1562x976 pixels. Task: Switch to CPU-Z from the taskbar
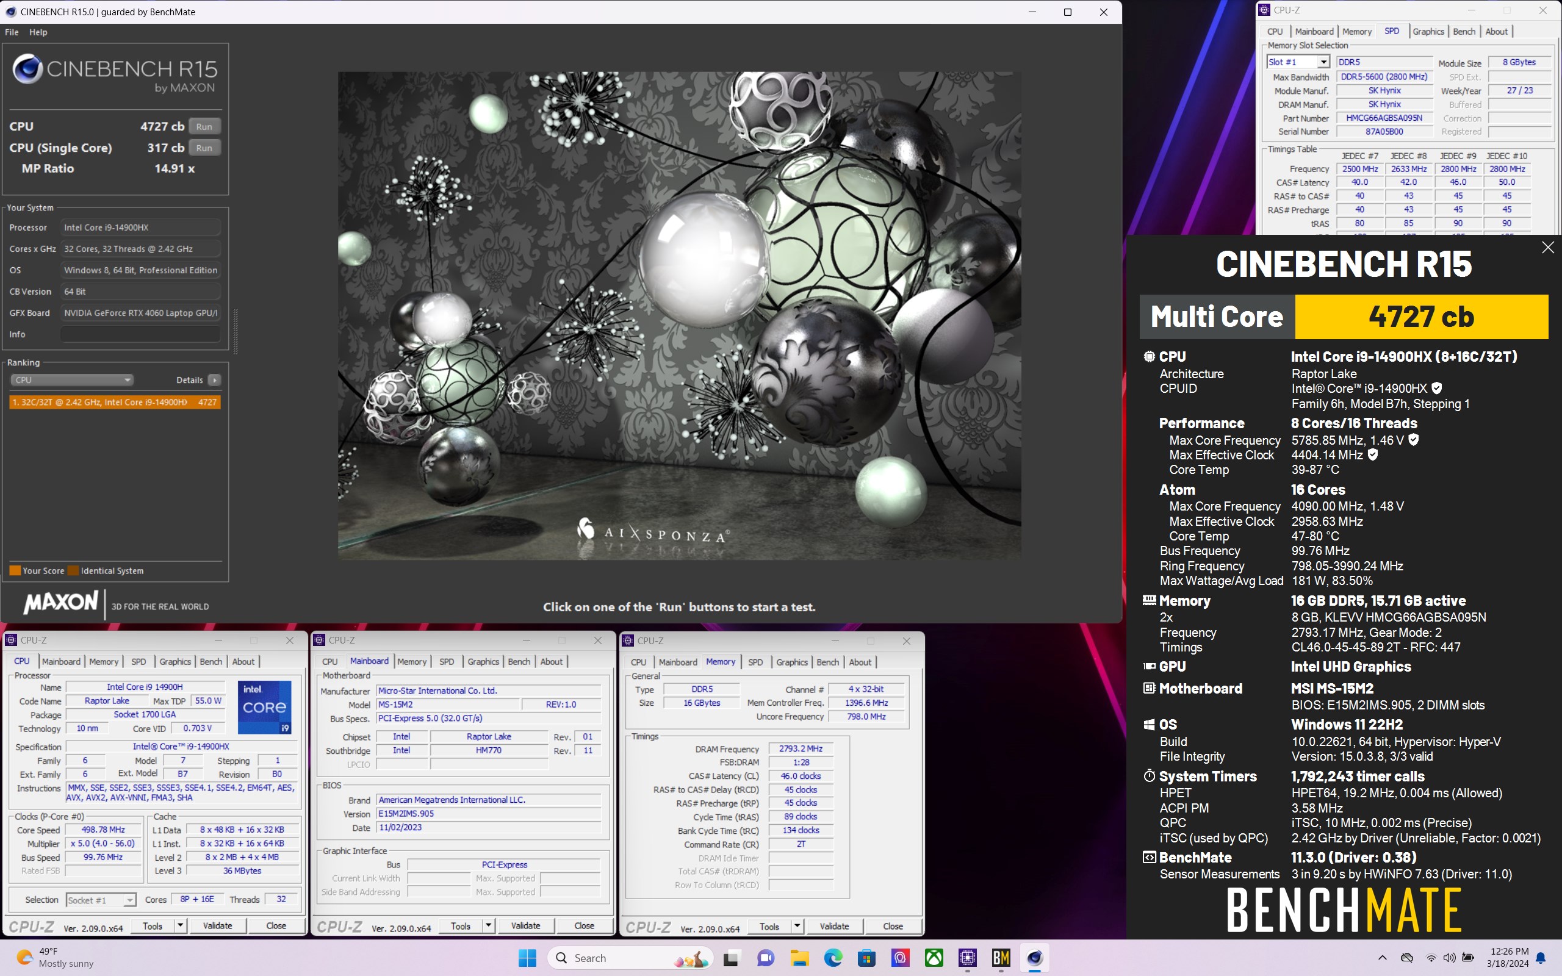(x=967, y=958)
